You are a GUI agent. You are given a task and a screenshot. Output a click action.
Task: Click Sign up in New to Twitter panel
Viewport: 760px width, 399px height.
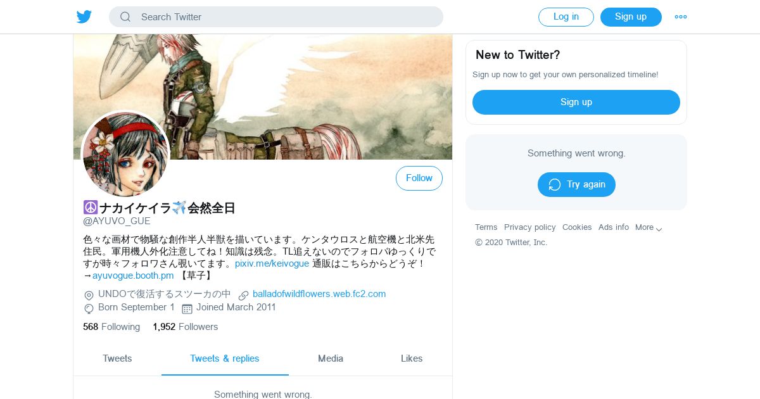[576, 102]
